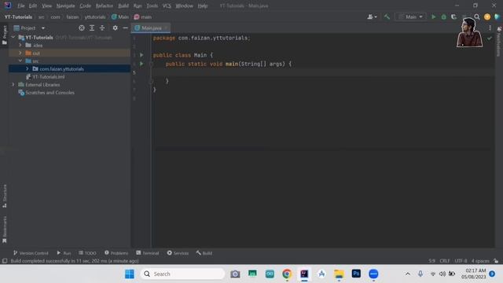Switch to the Main.java editor tab
Screen dimensions: 503x283
point(152,28)
